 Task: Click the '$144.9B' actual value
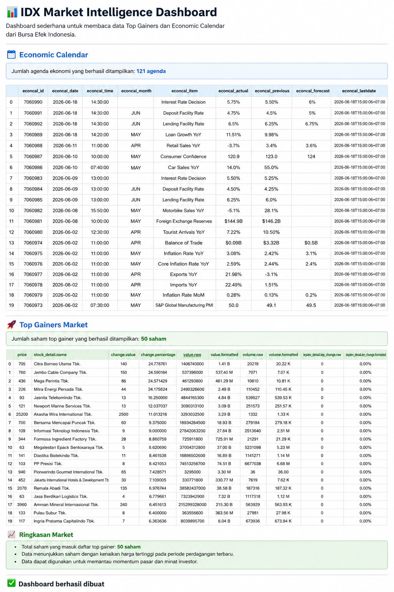(x=234, y=221)
